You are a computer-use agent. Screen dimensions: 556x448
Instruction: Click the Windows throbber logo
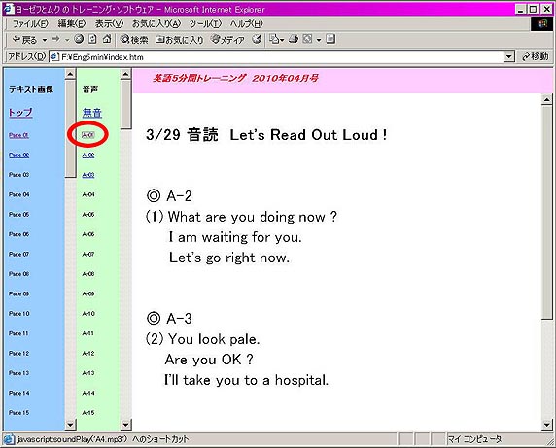tap(542, 24)
